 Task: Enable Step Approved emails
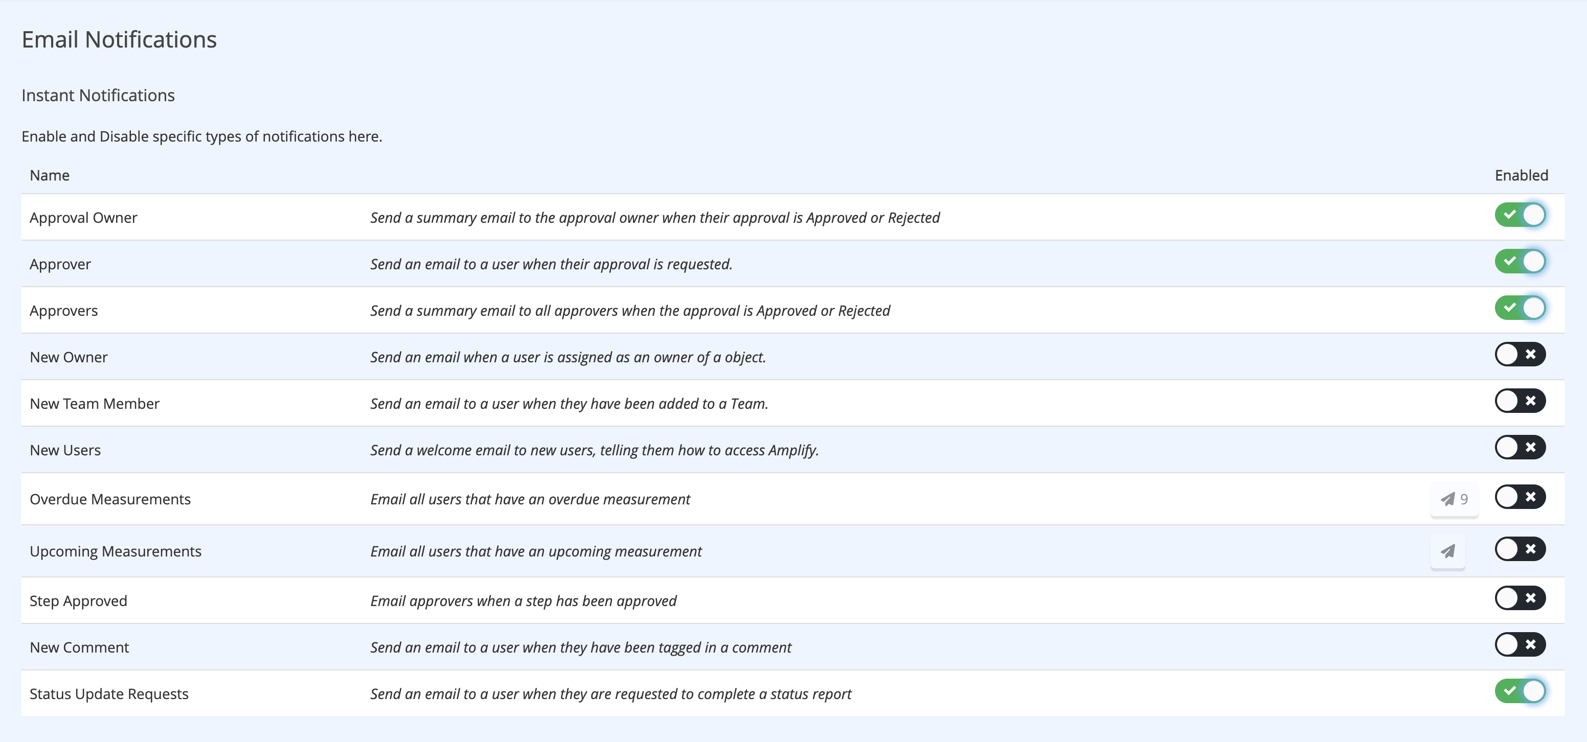coord(1520,598)
